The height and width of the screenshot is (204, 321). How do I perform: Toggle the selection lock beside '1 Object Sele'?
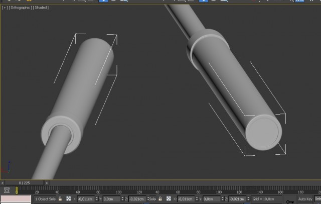click(x=60, y=198)
